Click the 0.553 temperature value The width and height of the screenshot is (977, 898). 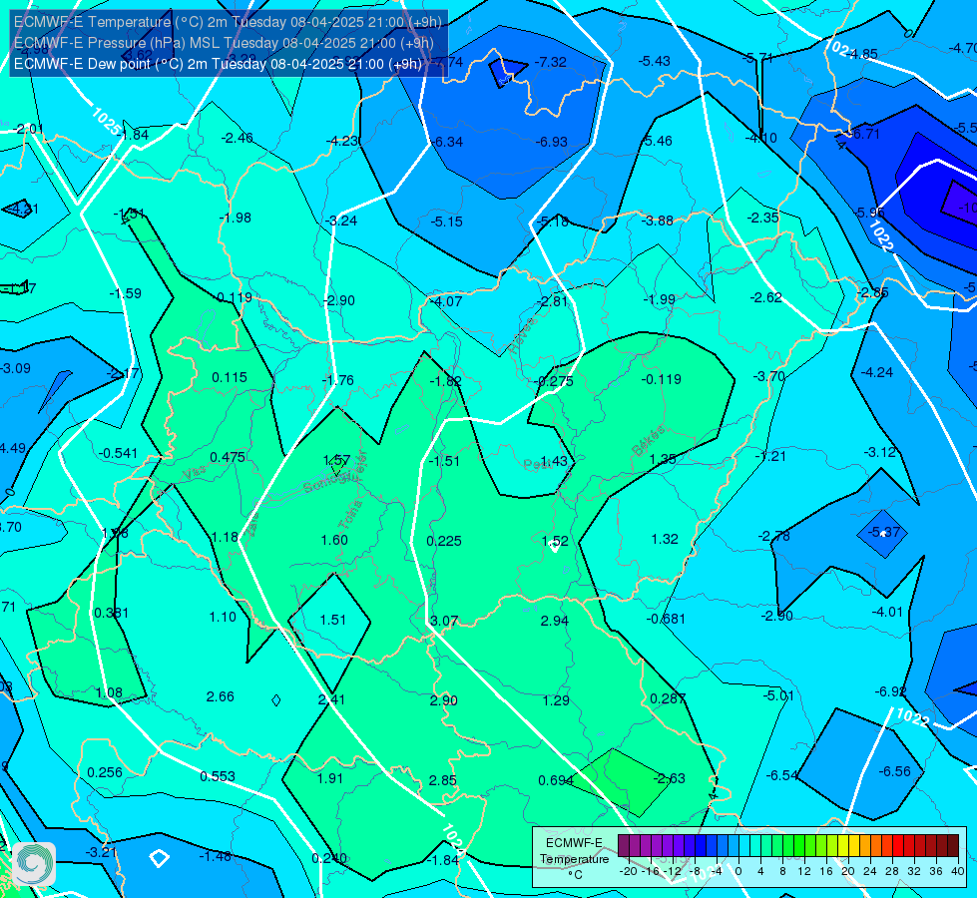[x=218, y=776]
